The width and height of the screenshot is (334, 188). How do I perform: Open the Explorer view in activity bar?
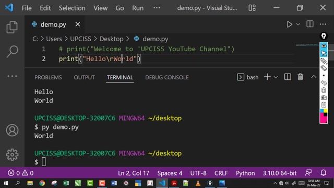12,27
